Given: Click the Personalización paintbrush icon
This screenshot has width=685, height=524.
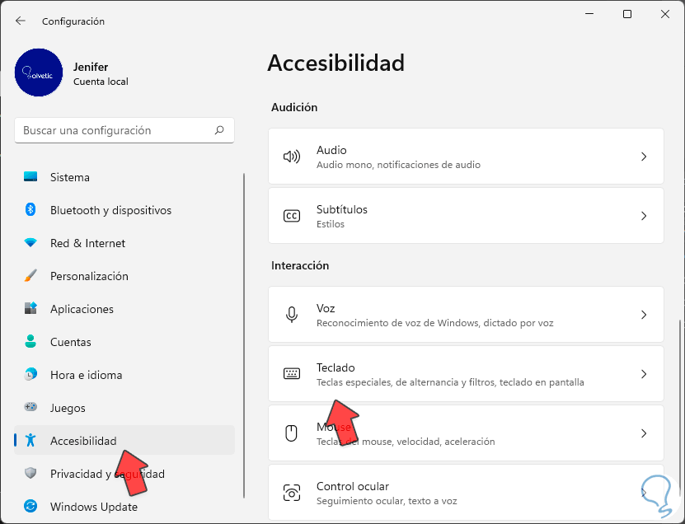Looking at the screenshot, I should click(30, 276).
